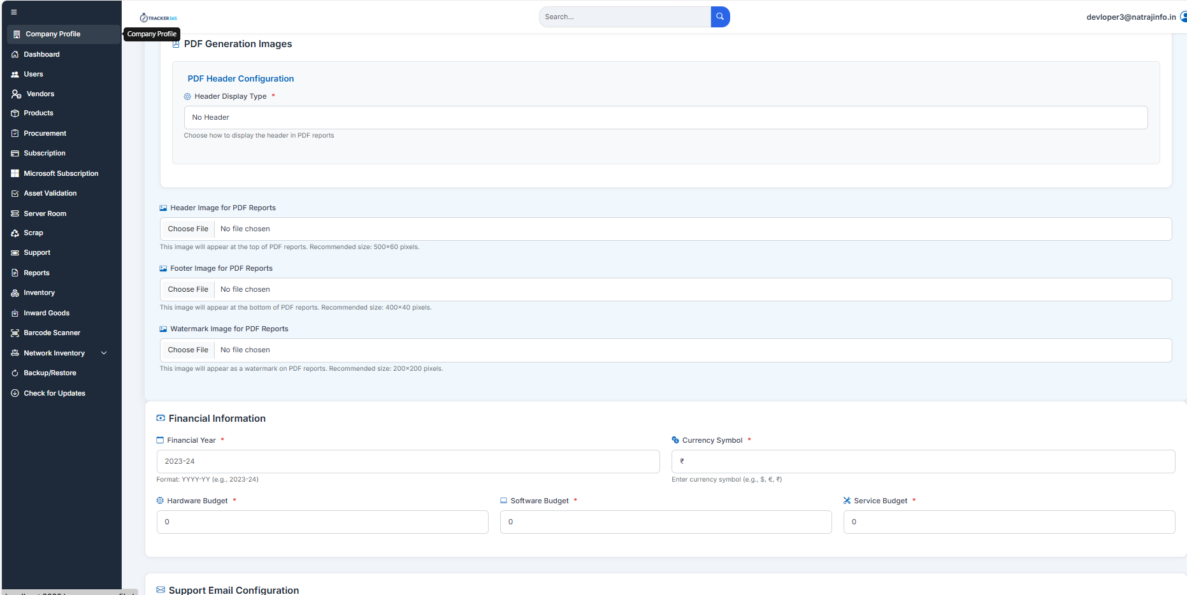Click the user account avatar icon
This screenshot has width=1187, height=595.
(x=1183, y=17)
